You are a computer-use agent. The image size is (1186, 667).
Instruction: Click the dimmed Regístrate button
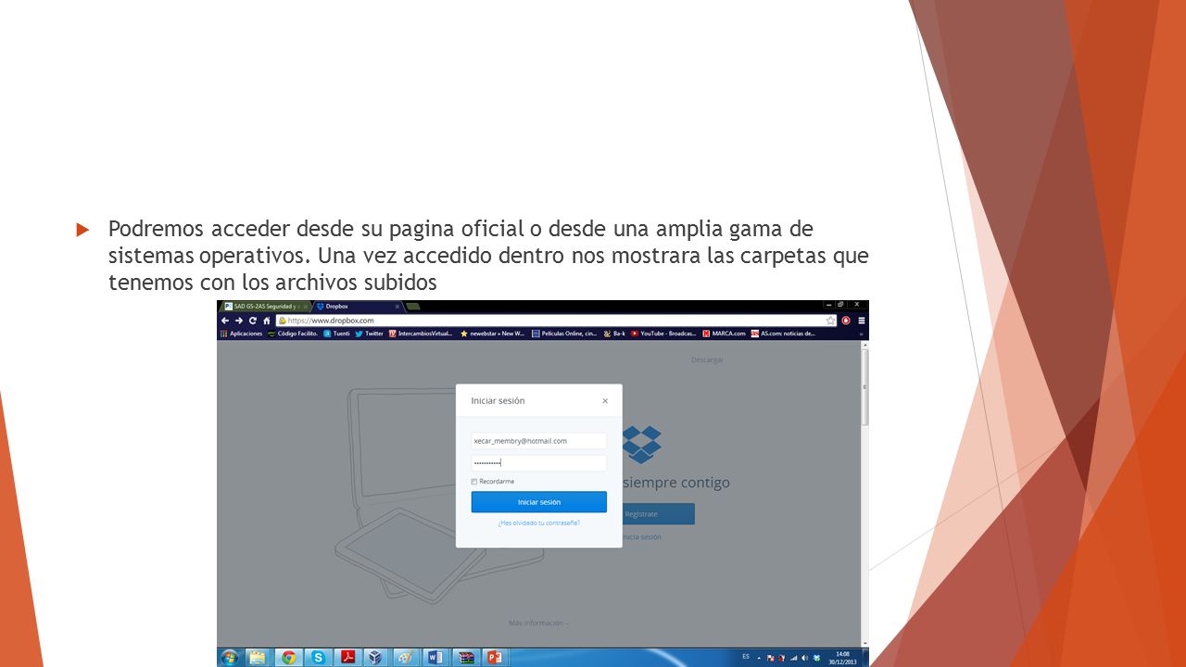point(659,513)
